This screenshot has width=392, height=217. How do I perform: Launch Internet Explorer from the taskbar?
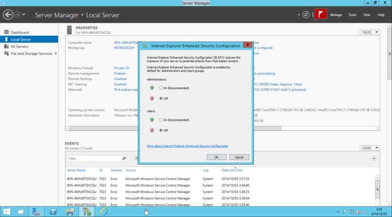pyautogui.click(x=103, y=212)
